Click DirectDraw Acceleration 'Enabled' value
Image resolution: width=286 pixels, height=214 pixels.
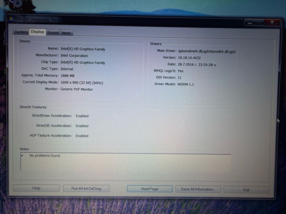coord(82,116)
